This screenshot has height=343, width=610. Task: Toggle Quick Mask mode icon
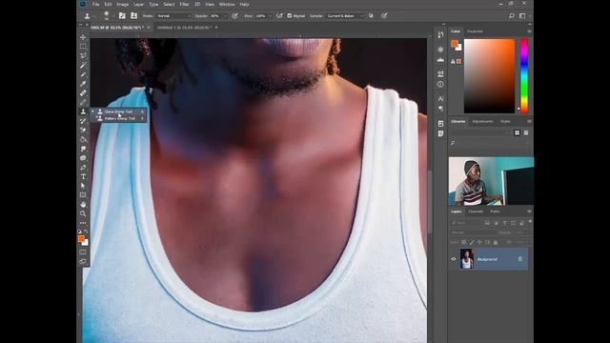(x=83, y=252)
